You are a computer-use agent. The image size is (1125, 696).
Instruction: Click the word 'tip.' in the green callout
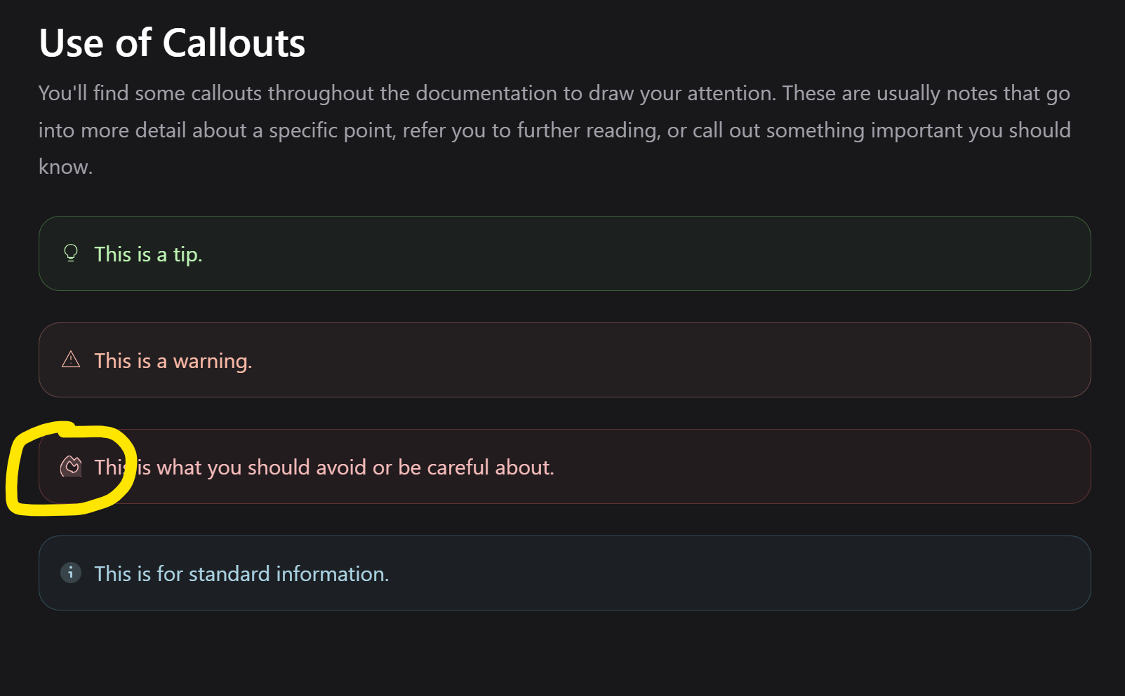(x=187, y=255)
